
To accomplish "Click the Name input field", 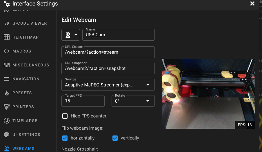I will [119, 35].
